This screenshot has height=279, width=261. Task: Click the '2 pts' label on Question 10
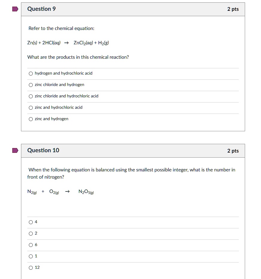pyautogui.click(x=234, y=151)
